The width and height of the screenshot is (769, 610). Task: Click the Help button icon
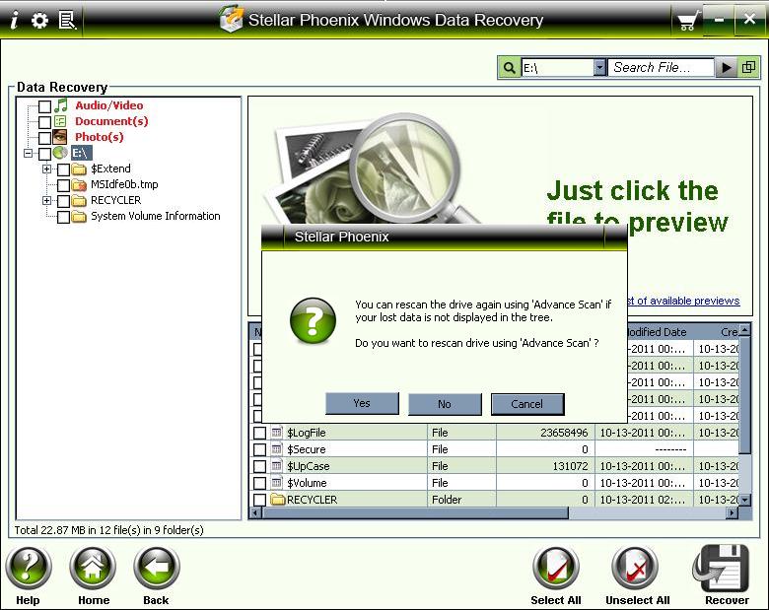[x=29, y=568]
